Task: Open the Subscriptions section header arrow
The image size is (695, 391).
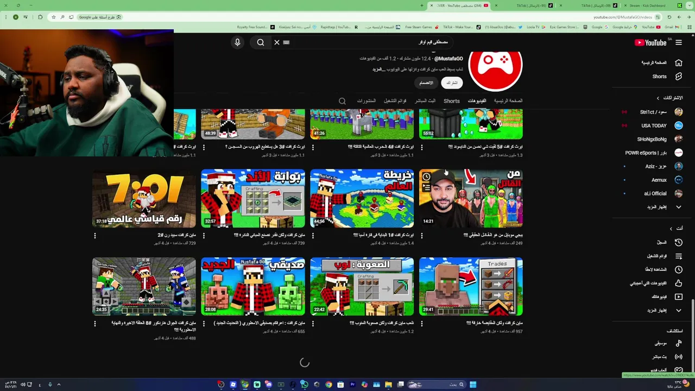Action: 658,98
